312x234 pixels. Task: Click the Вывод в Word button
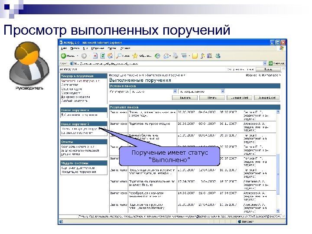click(240, 97)
